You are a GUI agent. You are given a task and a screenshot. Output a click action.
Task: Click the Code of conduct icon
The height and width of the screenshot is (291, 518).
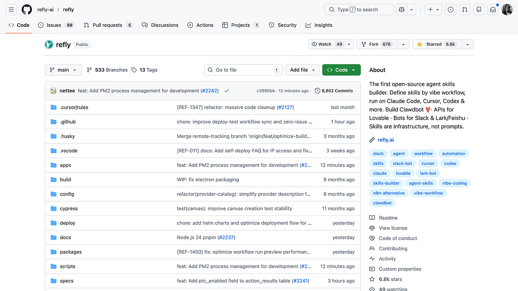click(x=372, y=238)
